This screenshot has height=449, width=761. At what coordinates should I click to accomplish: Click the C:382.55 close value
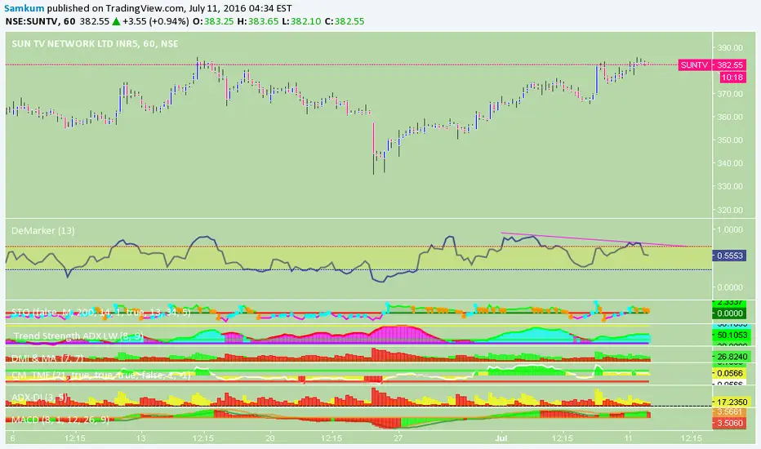pyautogui.click(x=345, y=21)
